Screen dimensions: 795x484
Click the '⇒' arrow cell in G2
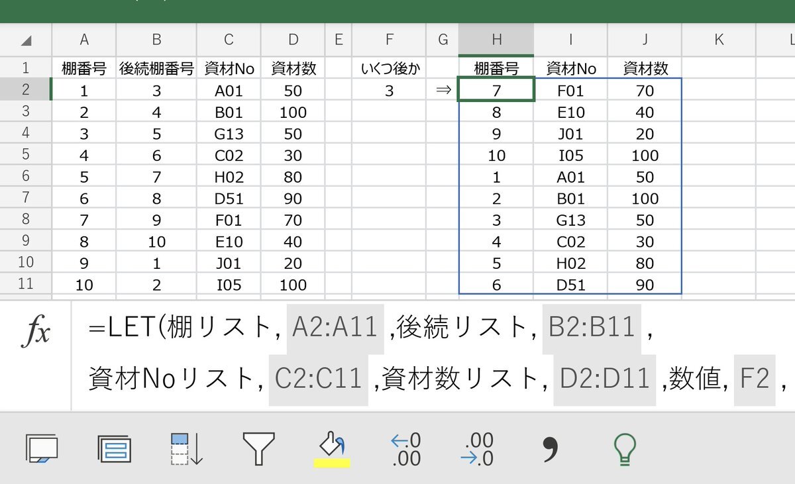[443, 89]
